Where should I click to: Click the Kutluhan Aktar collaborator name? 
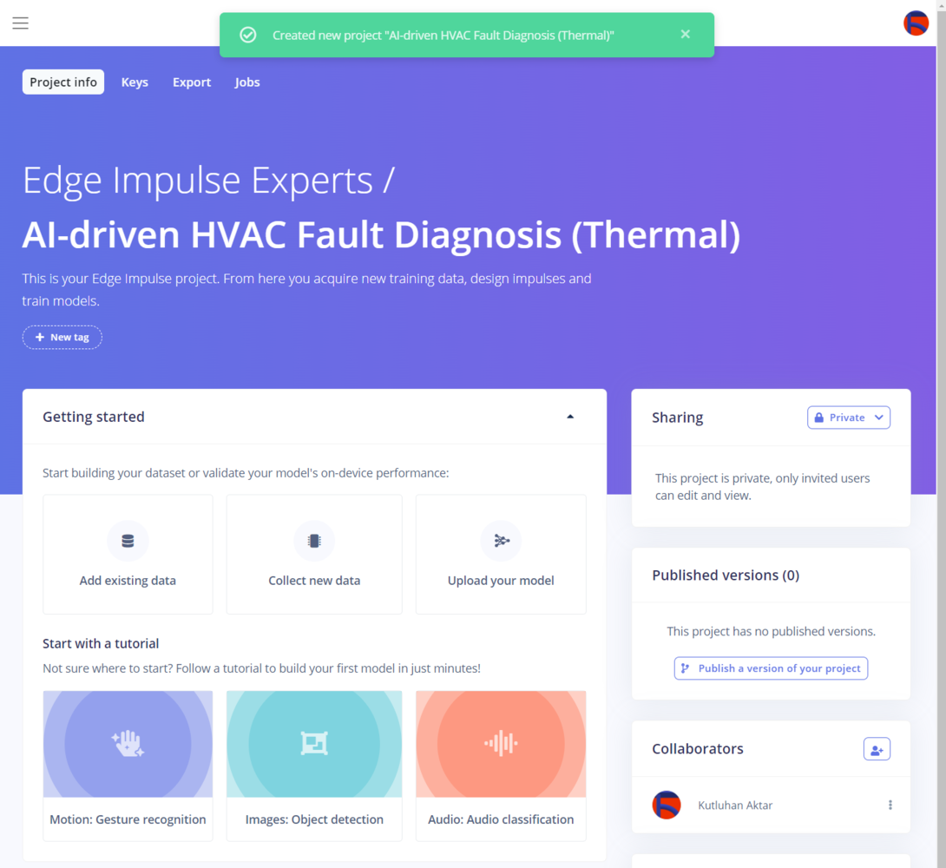pos(735,806)
